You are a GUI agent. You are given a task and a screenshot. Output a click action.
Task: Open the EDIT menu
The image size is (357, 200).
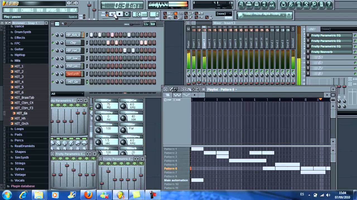(x=15, y=10)
